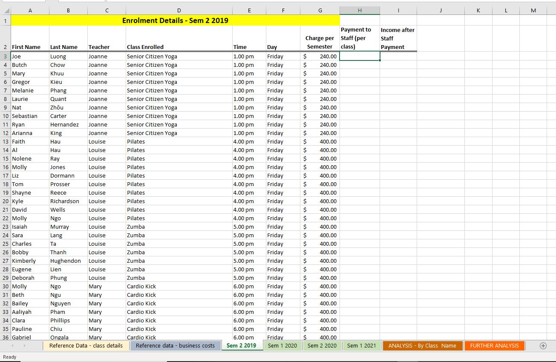Select the last name cell Prosser
The width and height of the screenshot is (556, 362).
click(x=68, y=184)
